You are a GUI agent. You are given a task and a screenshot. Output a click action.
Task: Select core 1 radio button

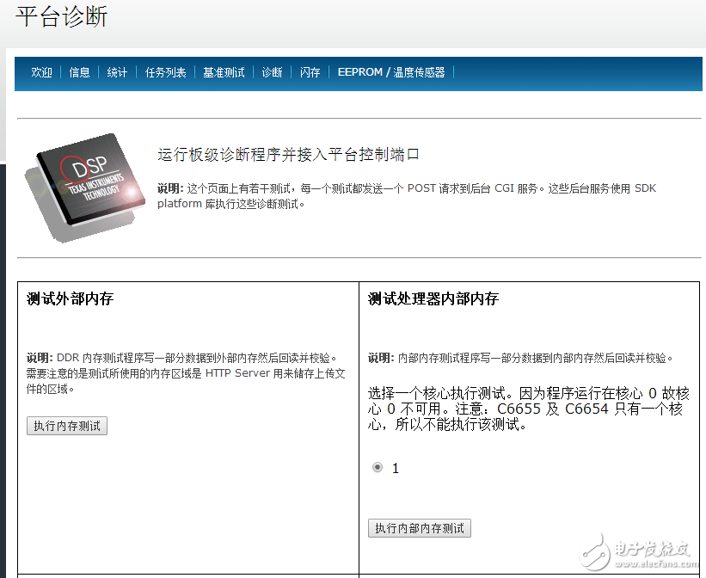(x=378, y=467)
